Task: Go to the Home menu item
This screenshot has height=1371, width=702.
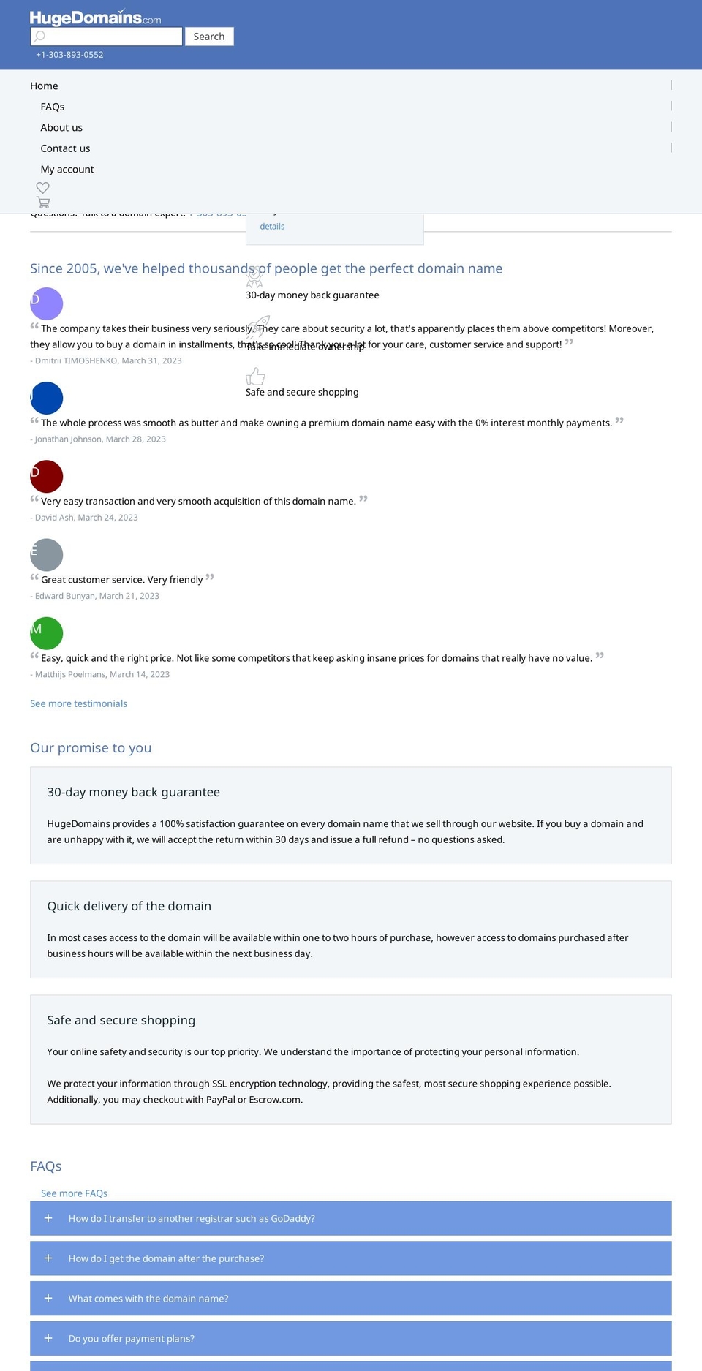Action: [44, 86]
